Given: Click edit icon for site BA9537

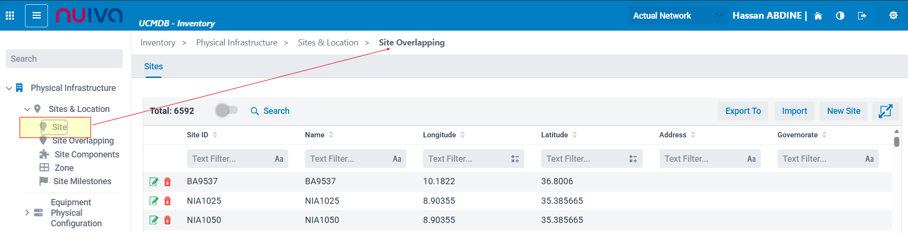Looking at the screenshot, I should pos(154,182).
